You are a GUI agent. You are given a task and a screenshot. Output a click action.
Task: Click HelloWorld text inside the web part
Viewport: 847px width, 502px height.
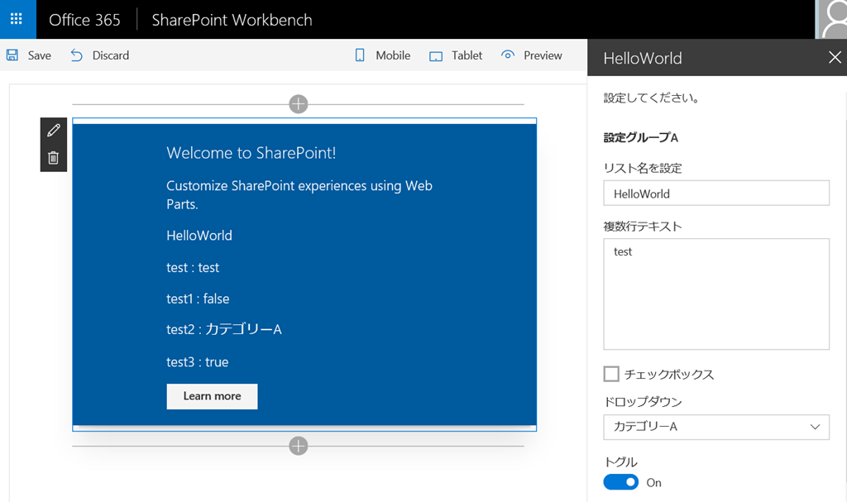[199, 236]
